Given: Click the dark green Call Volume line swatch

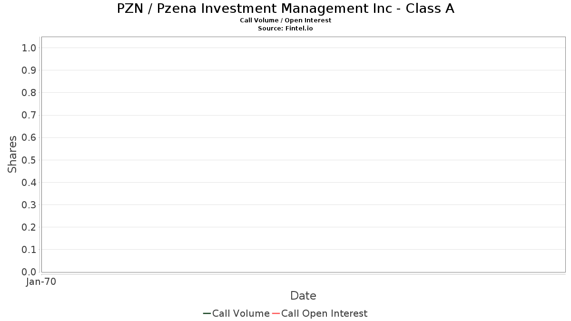Looking at the screenshot, I should (x=207, y=313).
